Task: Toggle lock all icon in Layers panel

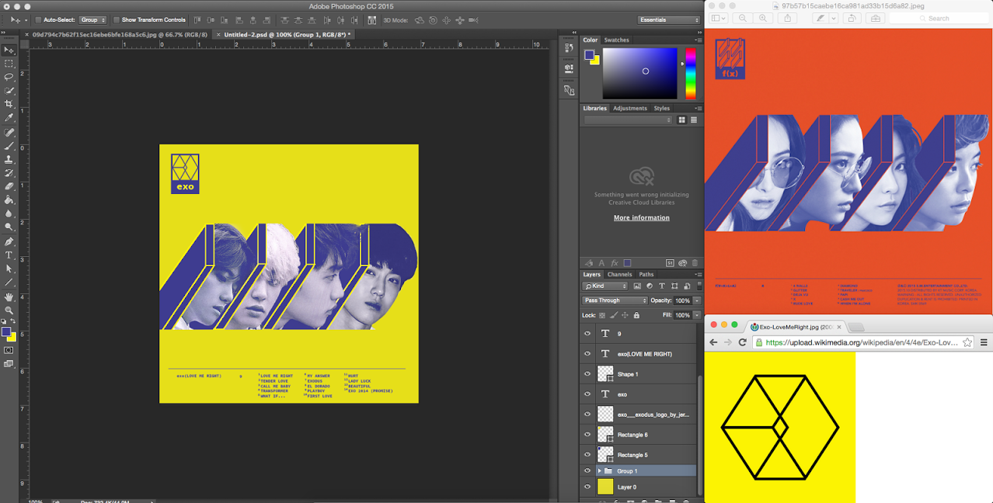Action: pyautogui.click(x=636, y=315)
